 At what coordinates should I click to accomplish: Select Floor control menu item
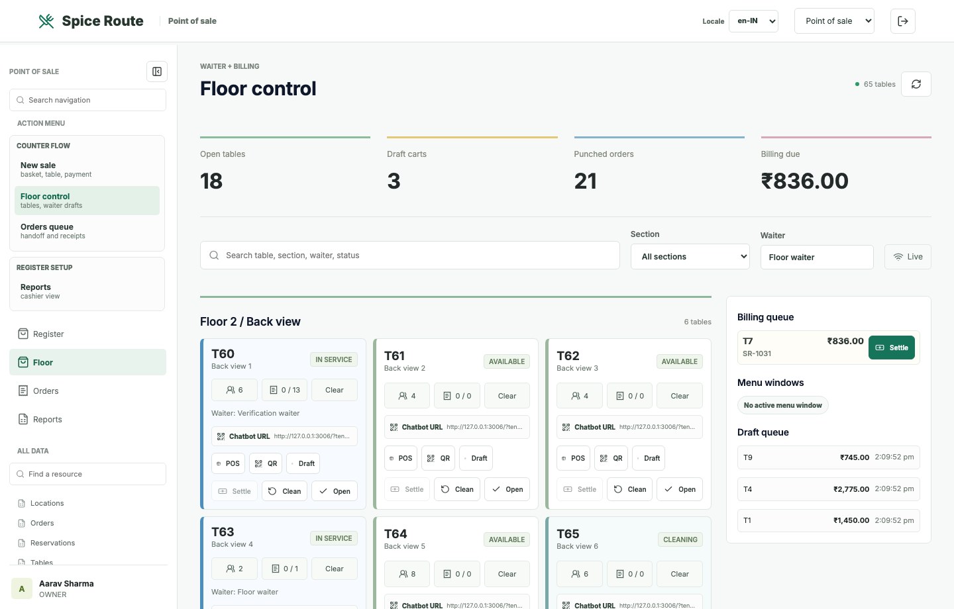click(87, 201)
